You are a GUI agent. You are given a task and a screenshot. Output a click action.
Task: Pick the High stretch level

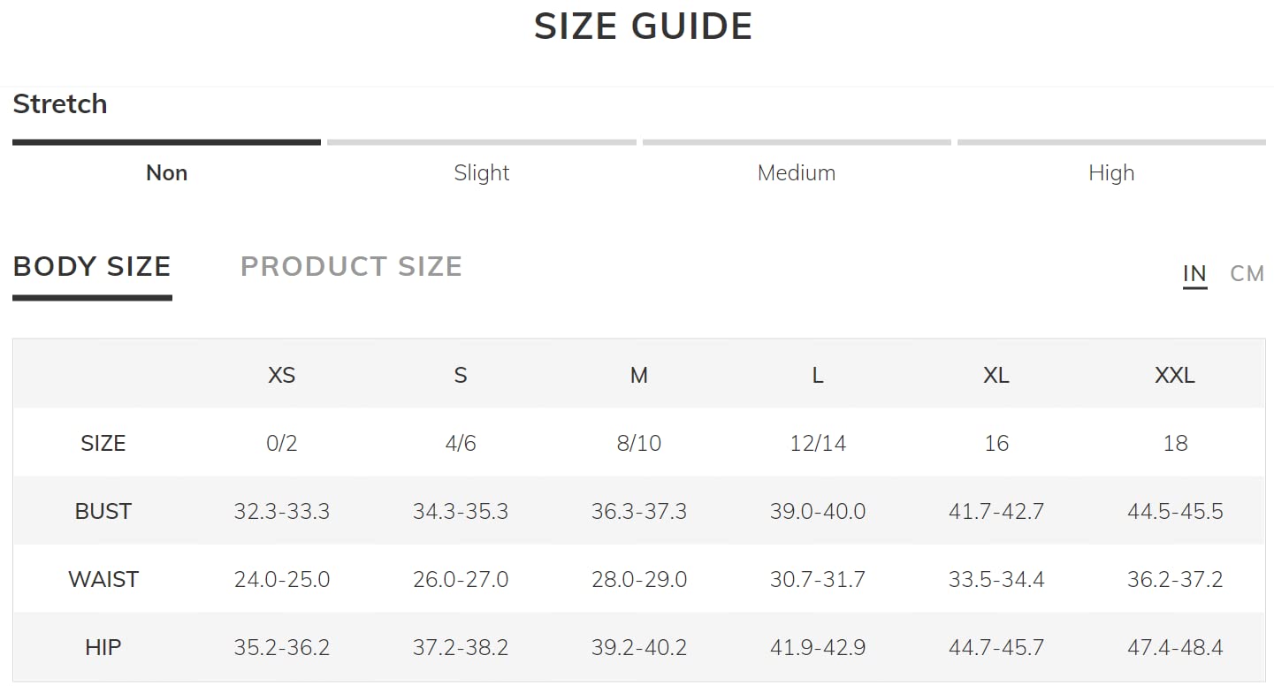(1111, 172)
